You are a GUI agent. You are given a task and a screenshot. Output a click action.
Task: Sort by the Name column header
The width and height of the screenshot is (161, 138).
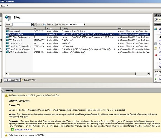click(x=19, y=28)
